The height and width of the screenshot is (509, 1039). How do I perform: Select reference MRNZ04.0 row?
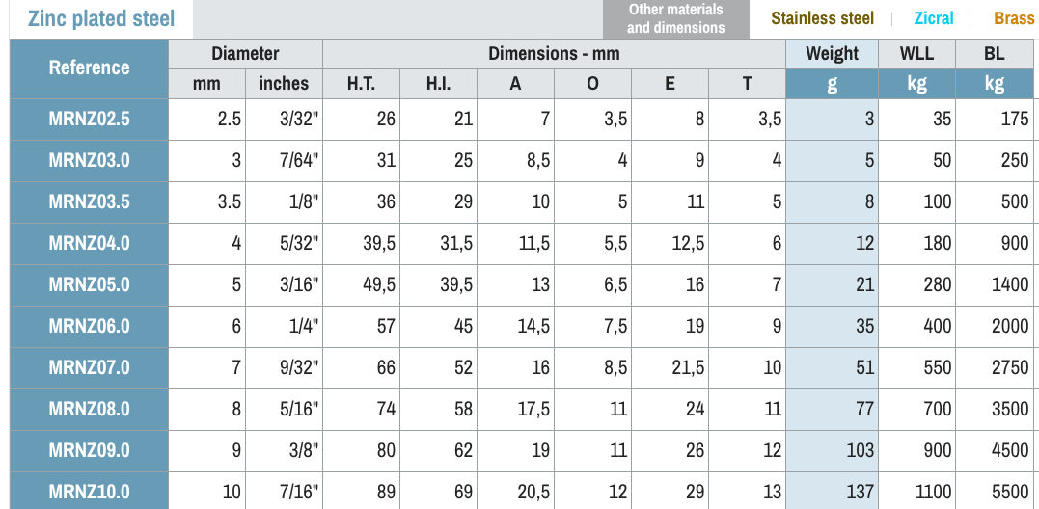pyautogui.click(x=89, y=244)
